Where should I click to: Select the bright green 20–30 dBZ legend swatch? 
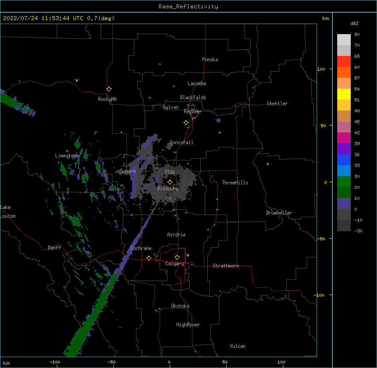click(344, 182)
